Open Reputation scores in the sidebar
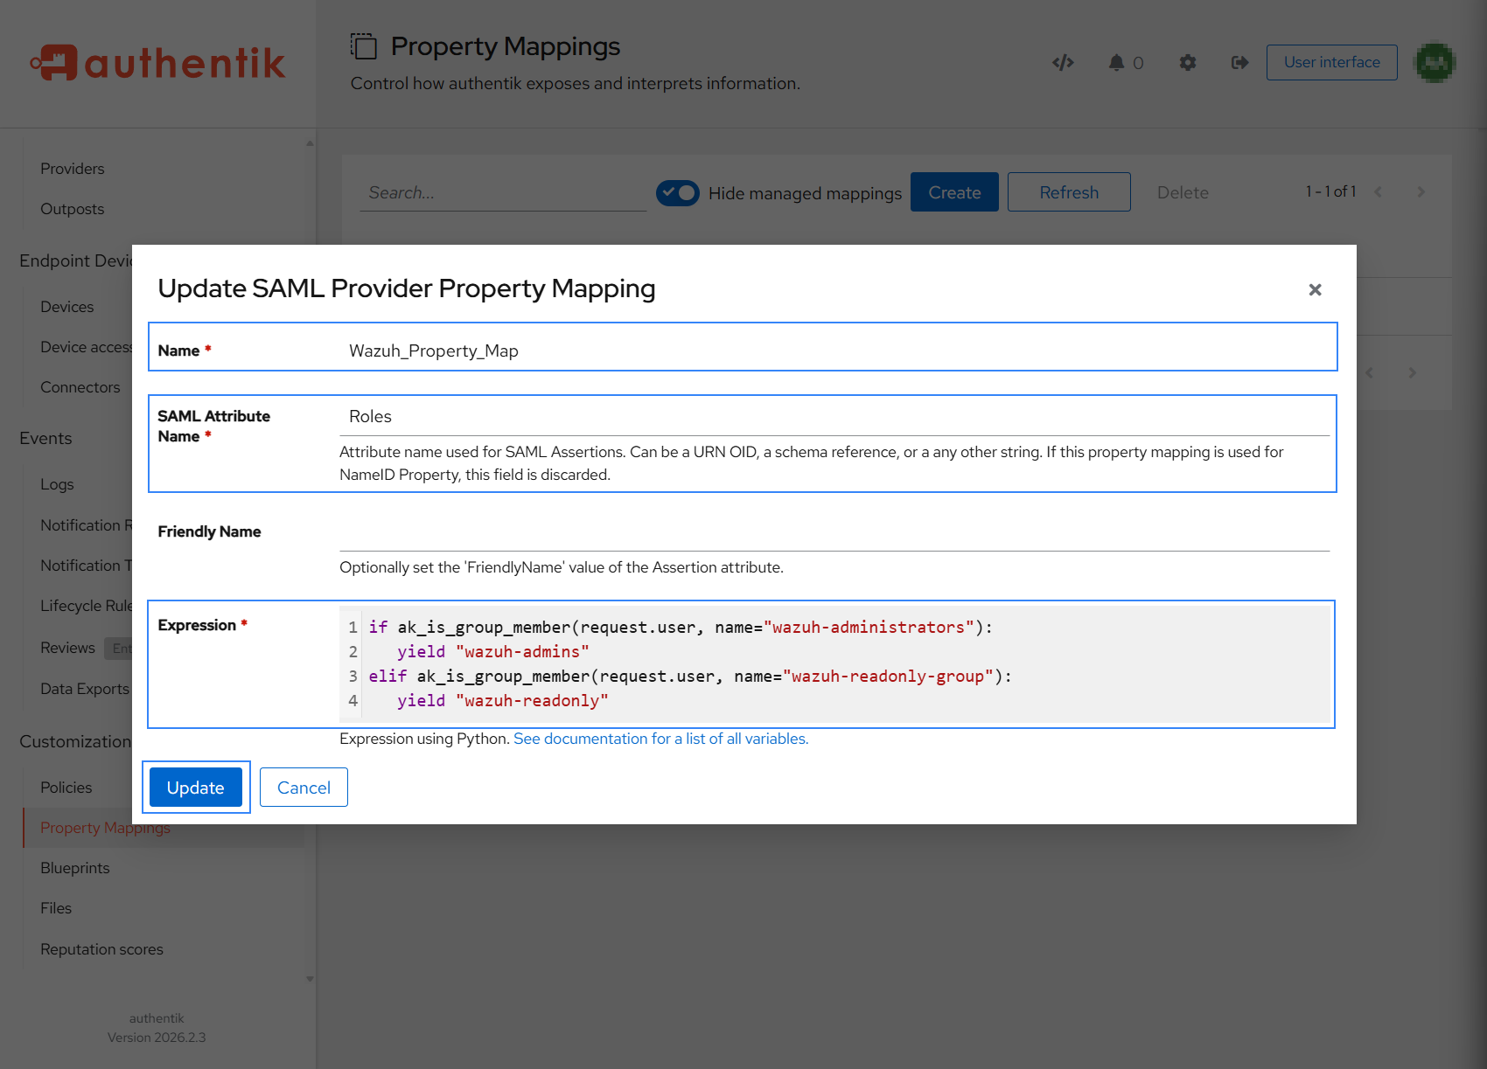This screenshot has width=1487, height=1069. (x=101, y=949)
